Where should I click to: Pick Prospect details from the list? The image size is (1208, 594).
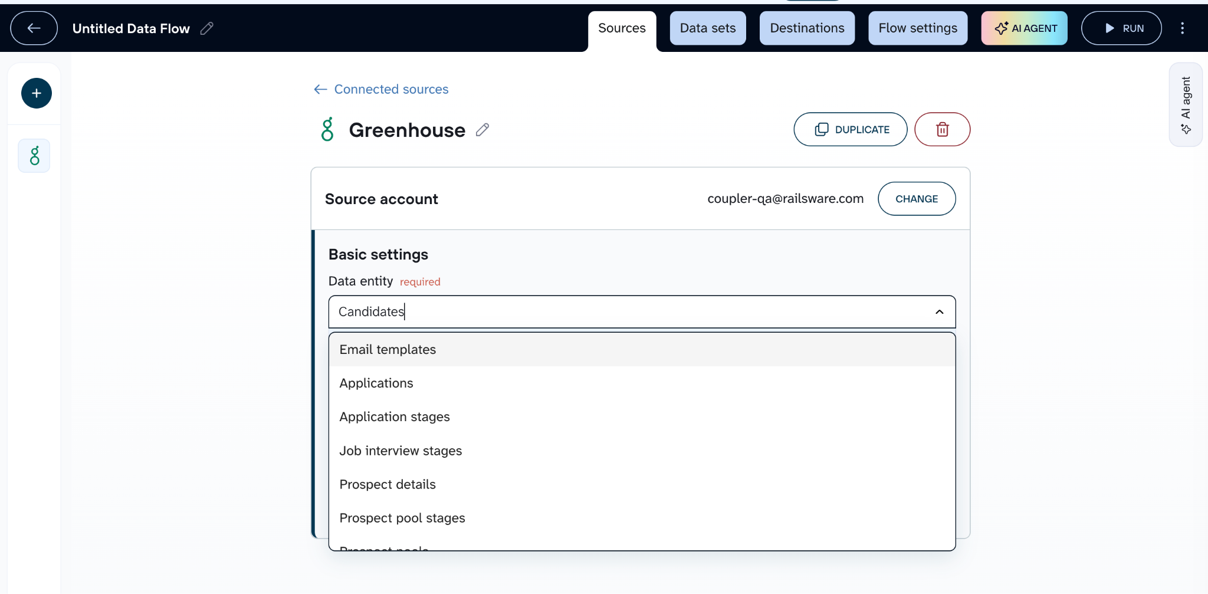point(642,484)
